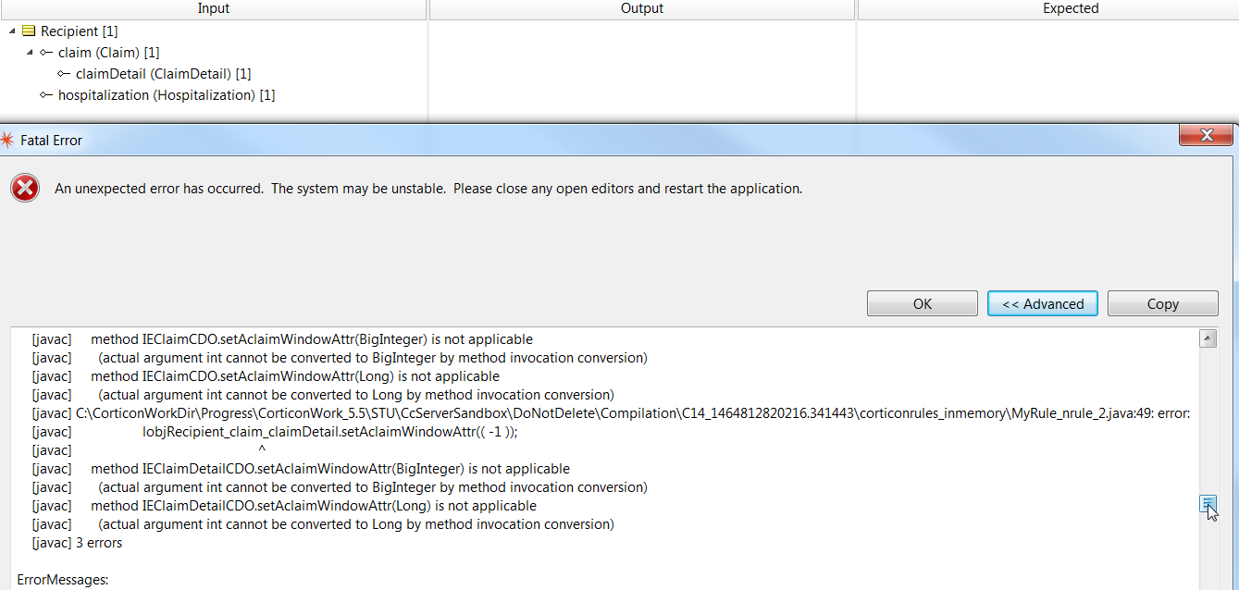Select the claimDetail (ClaimDetail) [1] row
Viewport: 1239px width, 590px height.
click(x=163, y=74)
